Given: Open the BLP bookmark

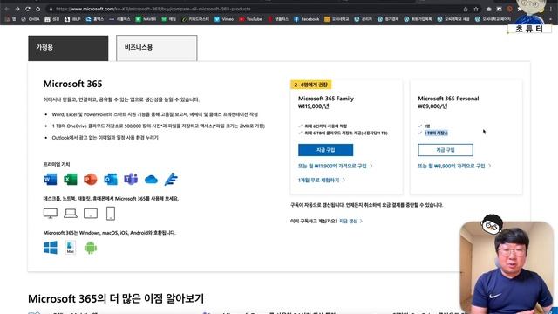Looking at the screenshot, I should pos(72,19).
